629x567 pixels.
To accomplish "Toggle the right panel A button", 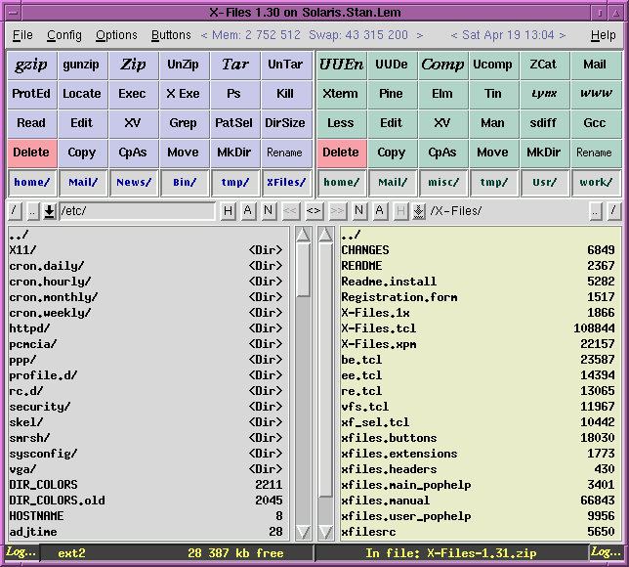I will (379, 210).
